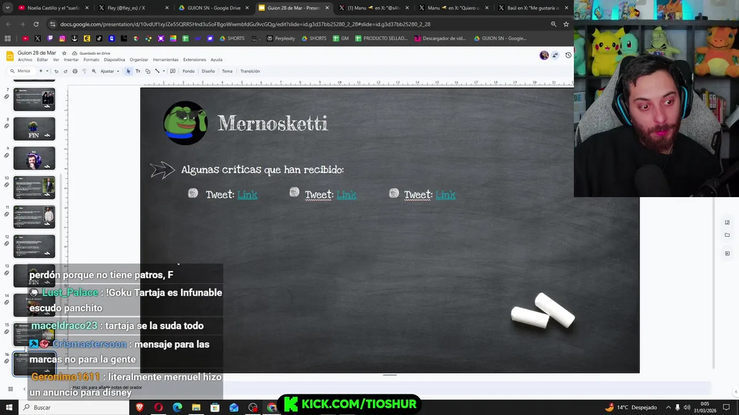Open the Instagram bookmark icon
Image resolution: width=739 pixels, height=415 pixels.
[62, 39]
